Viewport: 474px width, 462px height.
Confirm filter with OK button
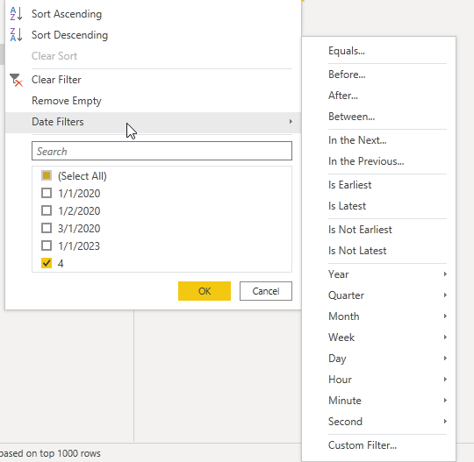205,291
